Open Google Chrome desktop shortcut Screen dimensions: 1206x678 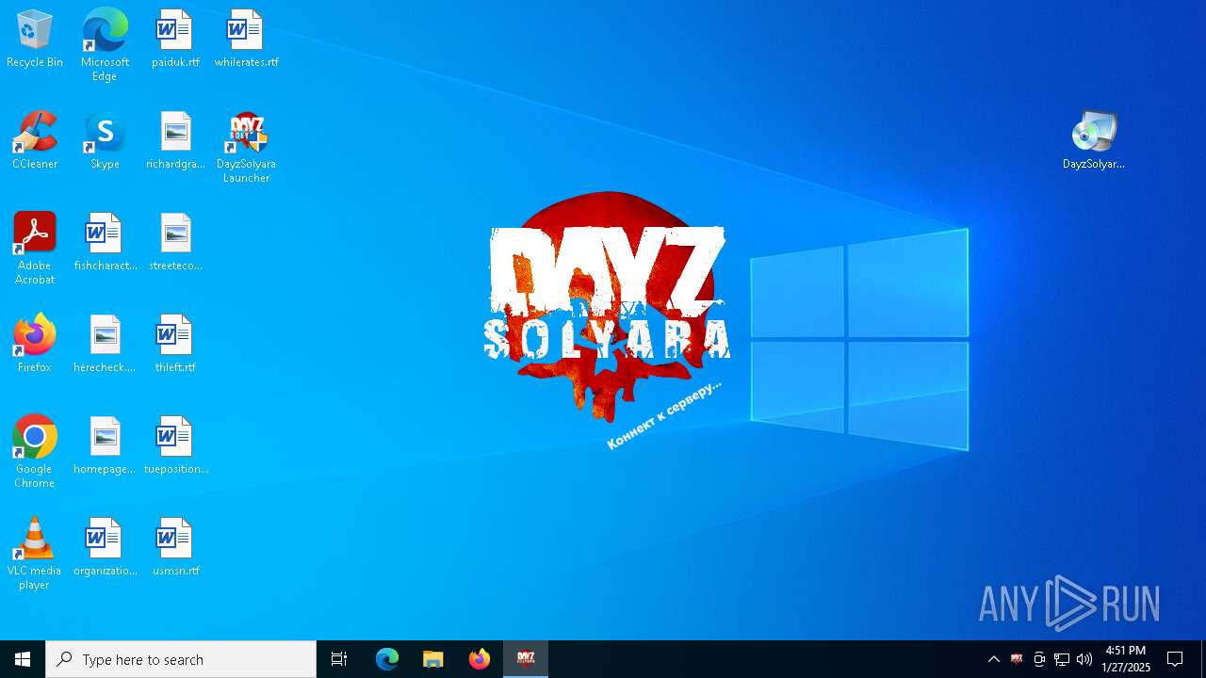[35, 452]
